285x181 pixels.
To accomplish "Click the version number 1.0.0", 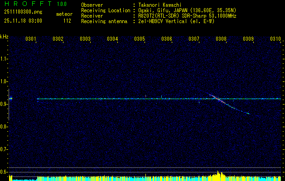I will 62,4.
